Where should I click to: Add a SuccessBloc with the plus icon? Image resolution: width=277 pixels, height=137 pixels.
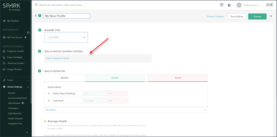pyautogui.click(x=28, y=33)
